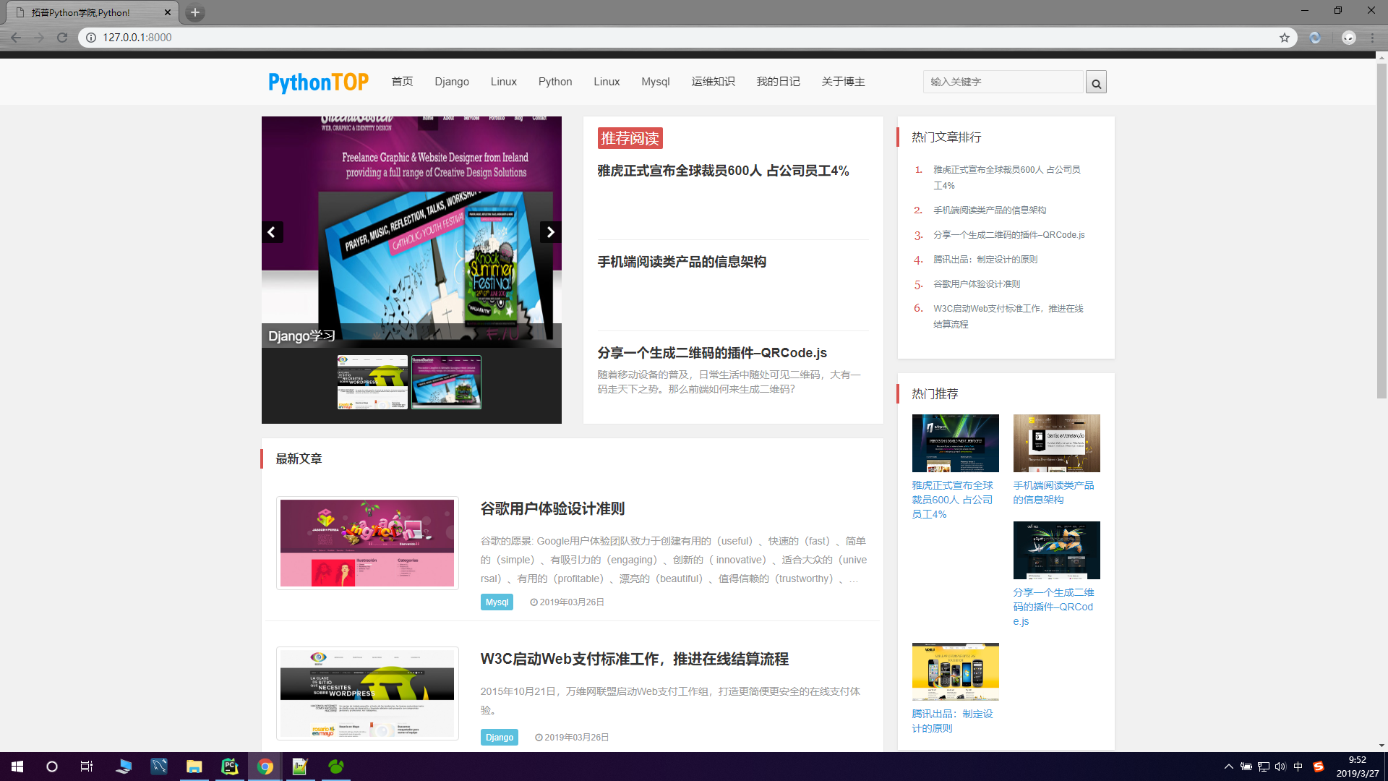Click the PythonTOP logo
Screen dimensions: 1388x781
tap(319, 82)
